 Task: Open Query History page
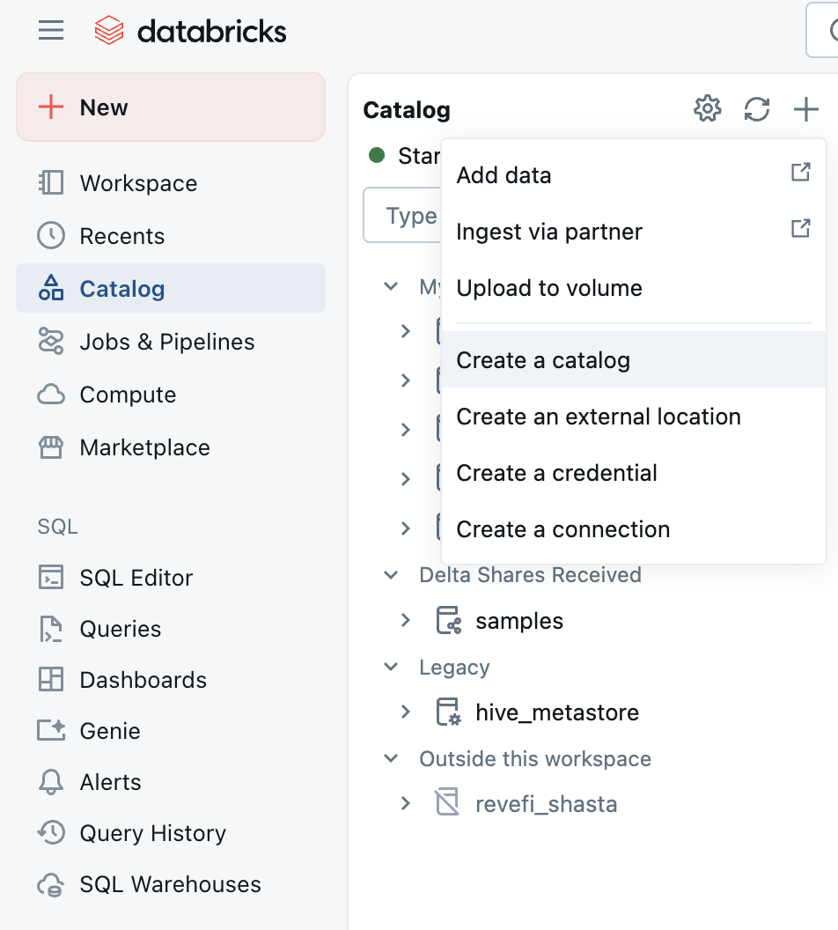pos(152,833)
